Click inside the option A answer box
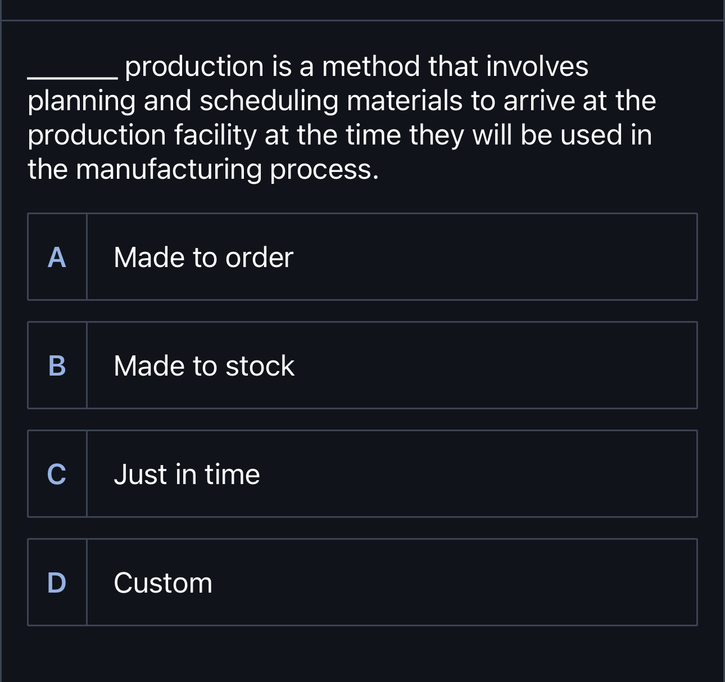The image size is (725, 682). pyautogui.click(x=393, y=256)
